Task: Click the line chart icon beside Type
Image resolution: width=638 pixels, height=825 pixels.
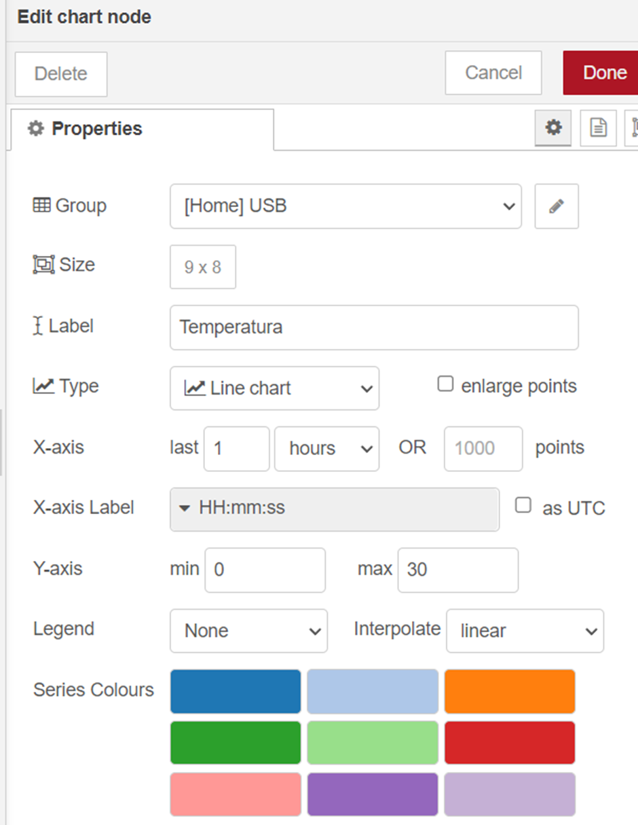Action: pyautogui.click(x=43, y=386)
